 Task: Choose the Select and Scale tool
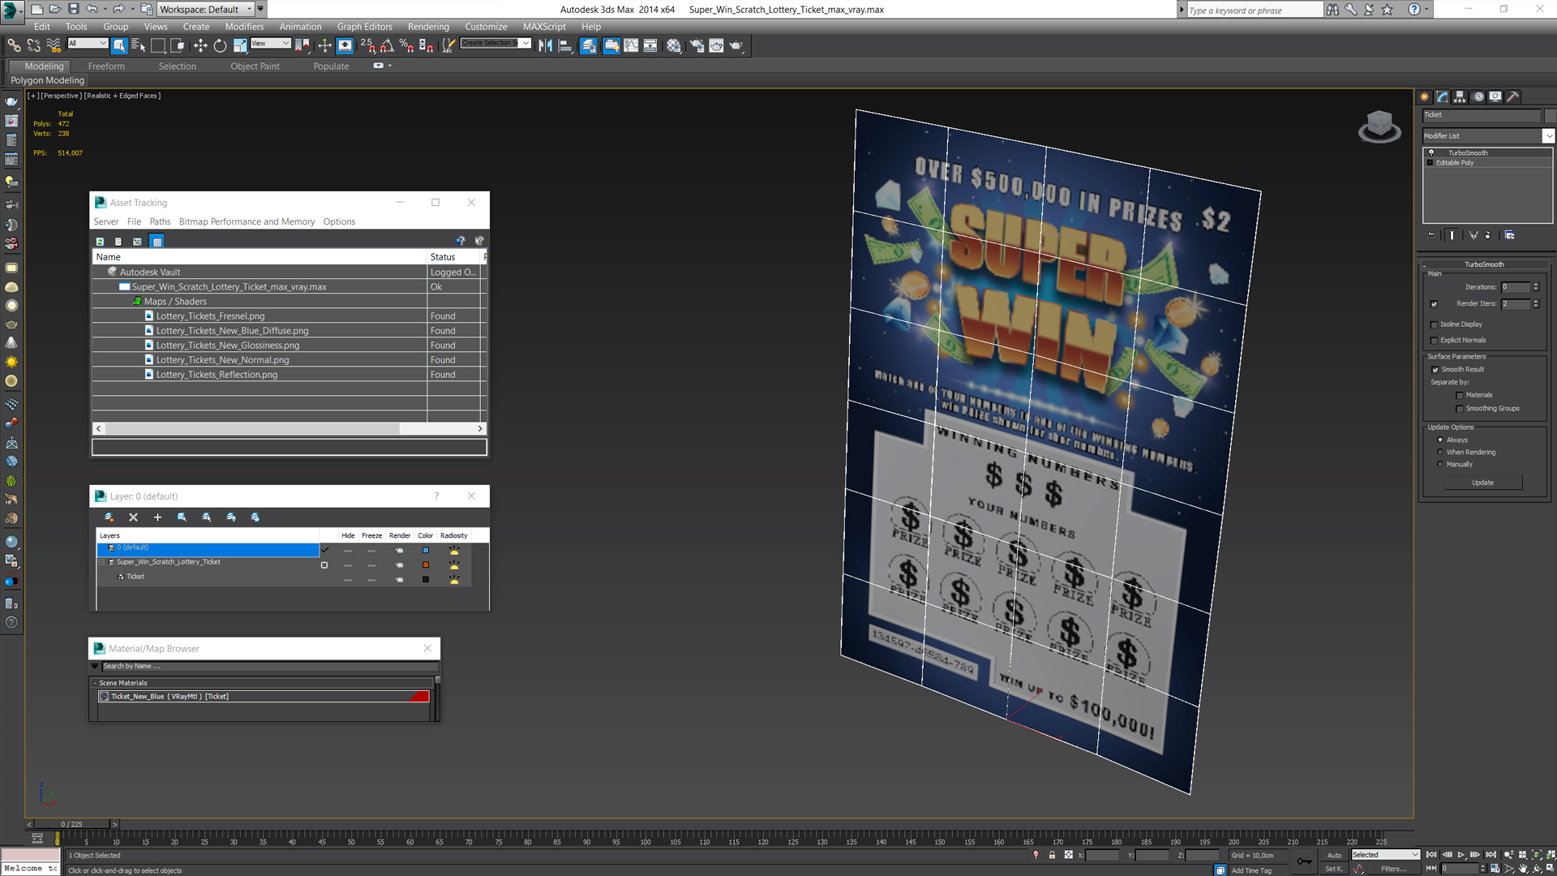pyautogui.click(x=239, y=45)
